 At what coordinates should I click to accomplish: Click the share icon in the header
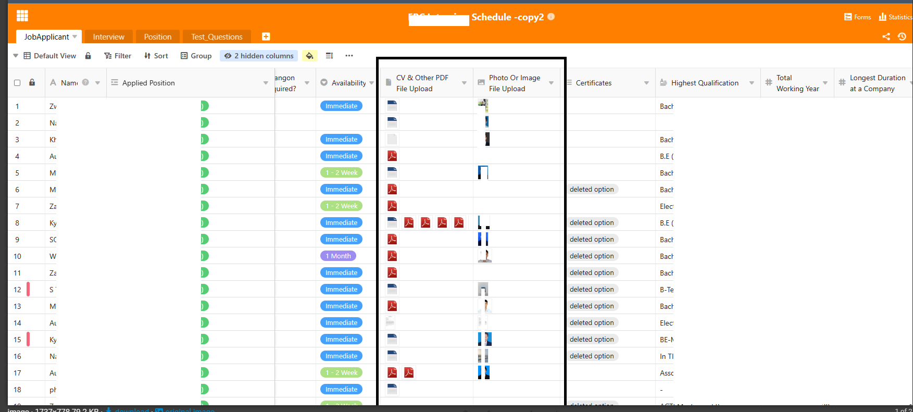point(886,36)
